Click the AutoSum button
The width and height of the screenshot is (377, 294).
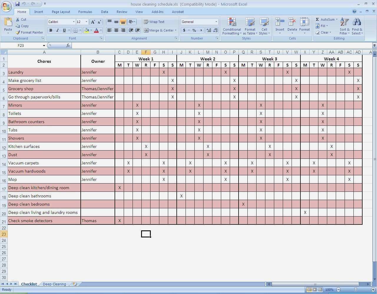(x=325, y=19)
